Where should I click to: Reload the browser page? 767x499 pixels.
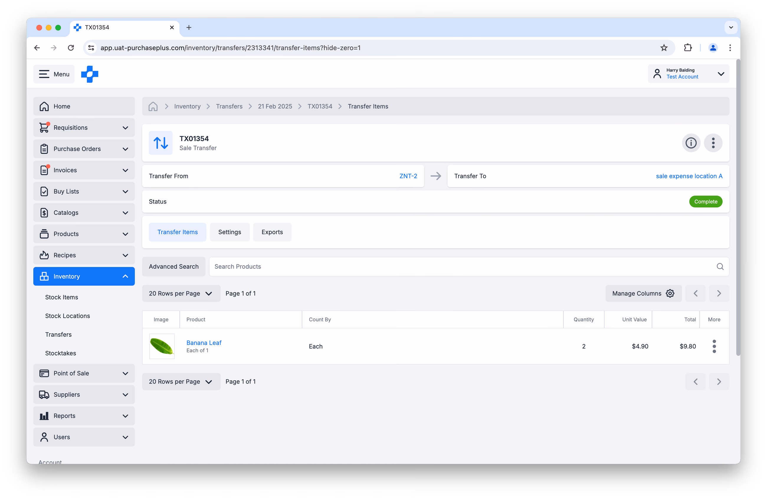tap(71, 48)
